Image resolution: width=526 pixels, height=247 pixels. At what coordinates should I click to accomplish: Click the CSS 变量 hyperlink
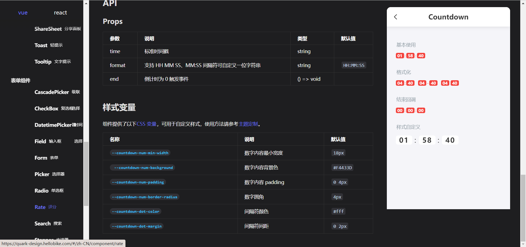(146, 124)
